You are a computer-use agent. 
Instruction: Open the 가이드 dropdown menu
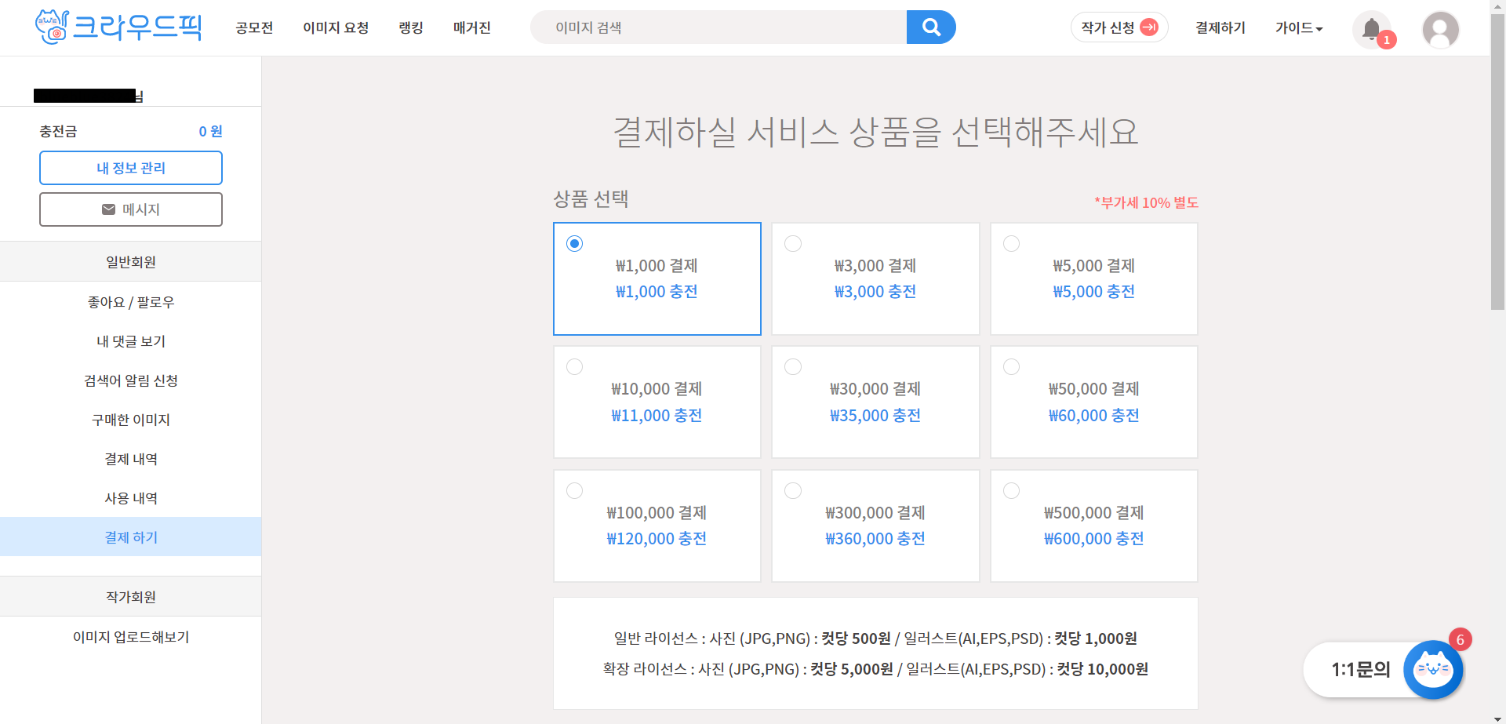coord(1298,27)
